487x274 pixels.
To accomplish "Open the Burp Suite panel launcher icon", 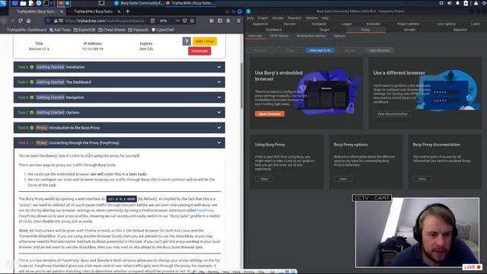I will [x=68, y=3].
